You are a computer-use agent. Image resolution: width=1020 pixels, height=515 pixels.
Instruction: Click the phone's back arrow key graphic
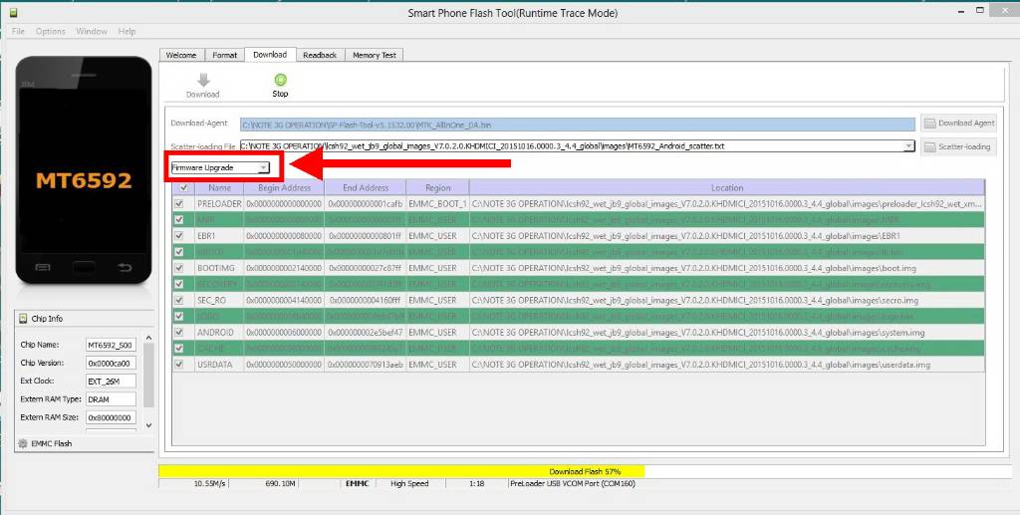tap(124, 267)
